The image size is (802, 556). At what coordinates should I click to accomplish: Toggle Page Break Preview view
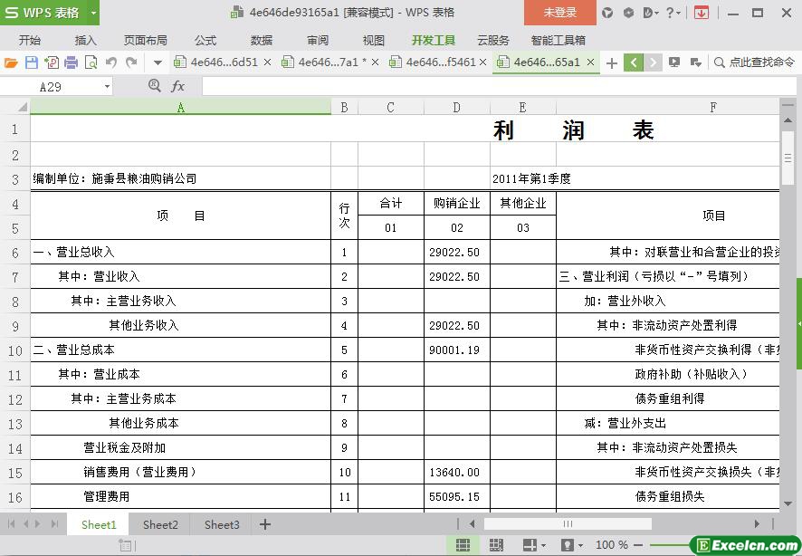496,545
